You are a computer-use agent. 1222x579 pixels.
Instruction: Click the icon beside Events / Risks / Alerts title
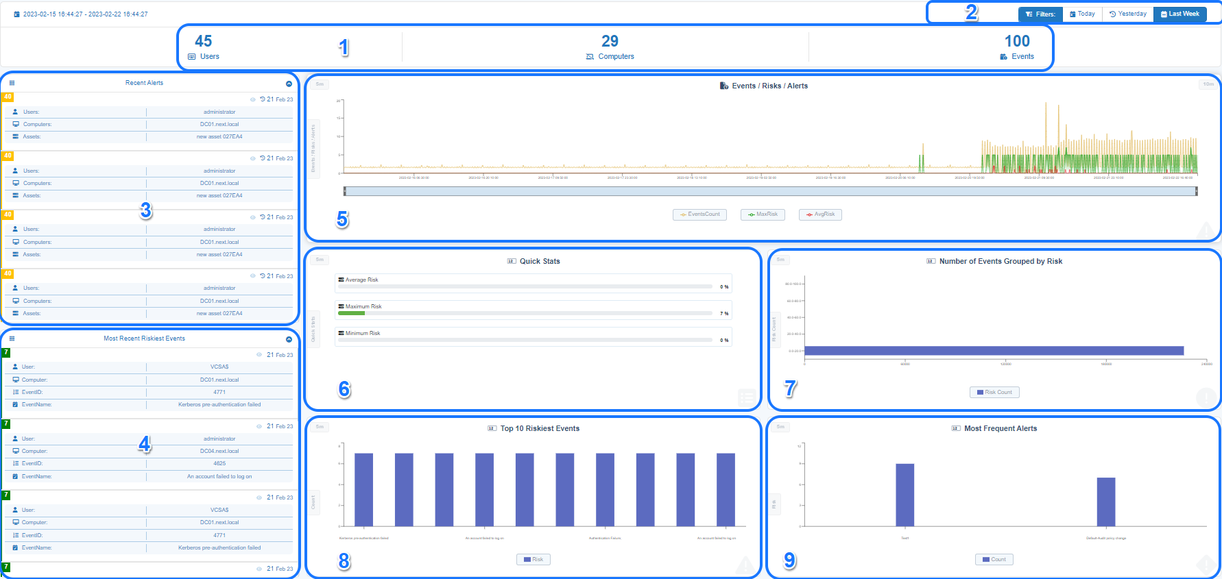(724, 86)
